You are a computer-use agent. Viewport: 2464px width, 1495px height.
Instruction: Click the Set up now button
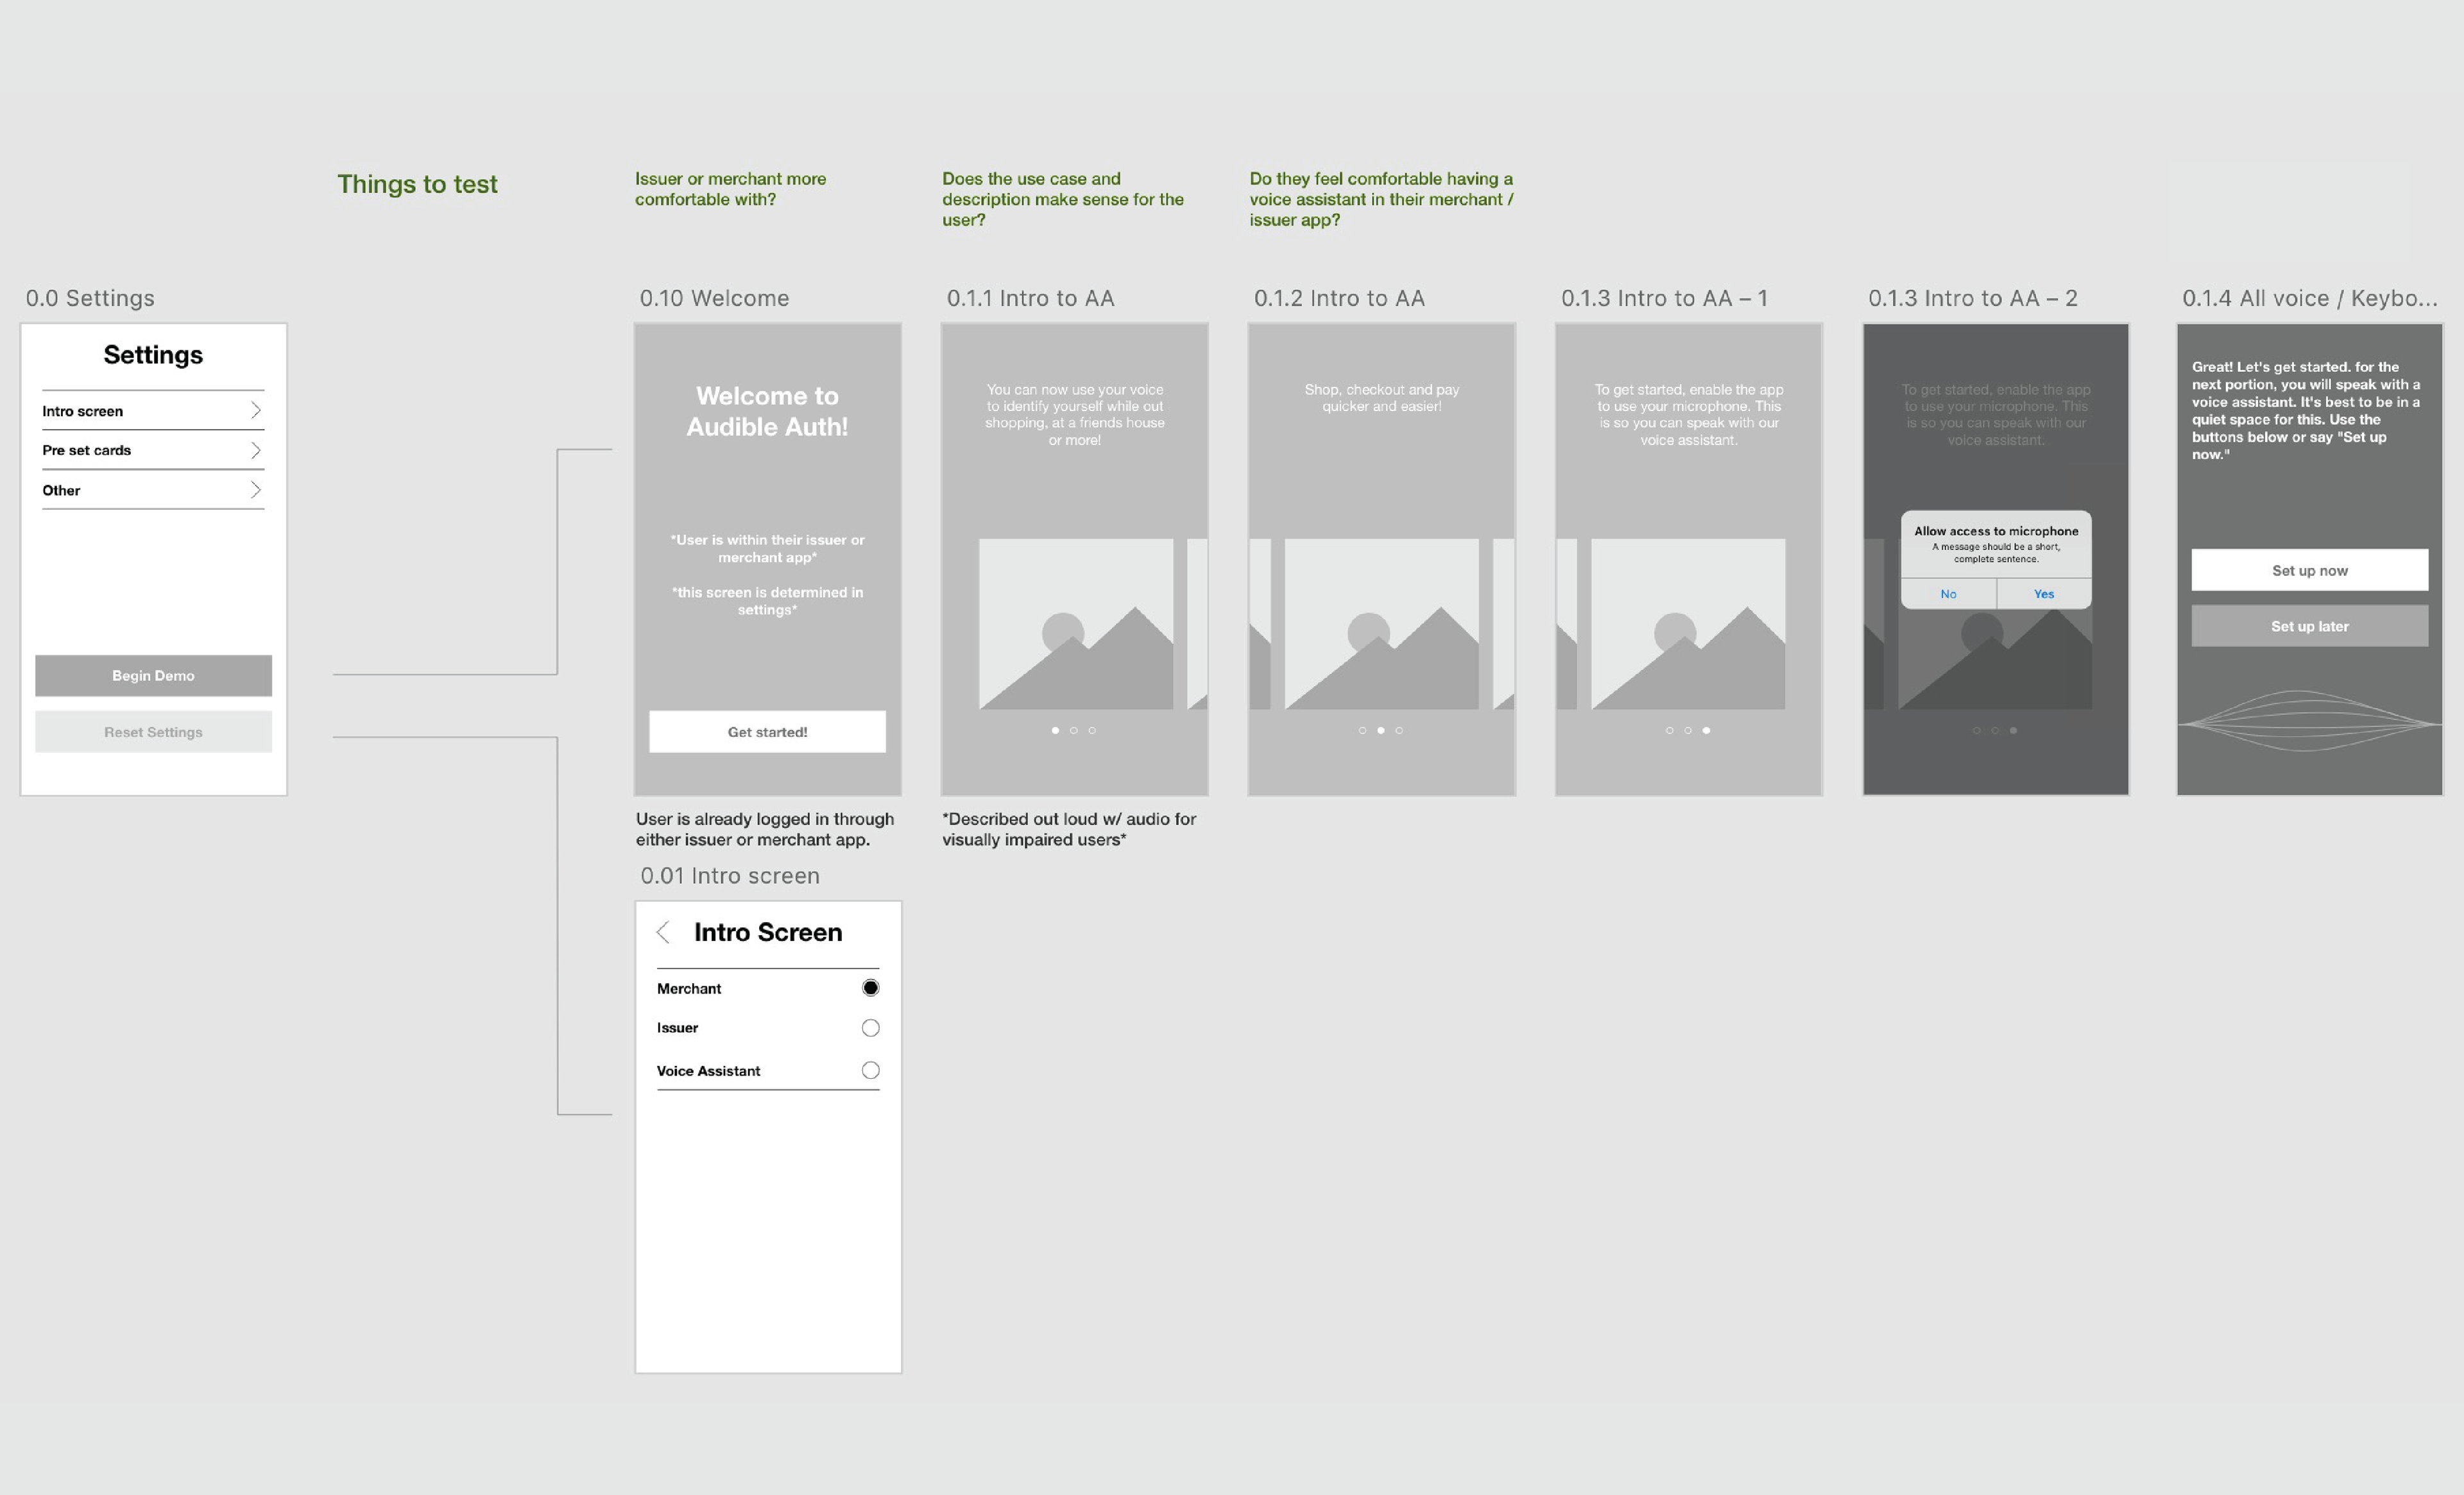[2309, 571]
